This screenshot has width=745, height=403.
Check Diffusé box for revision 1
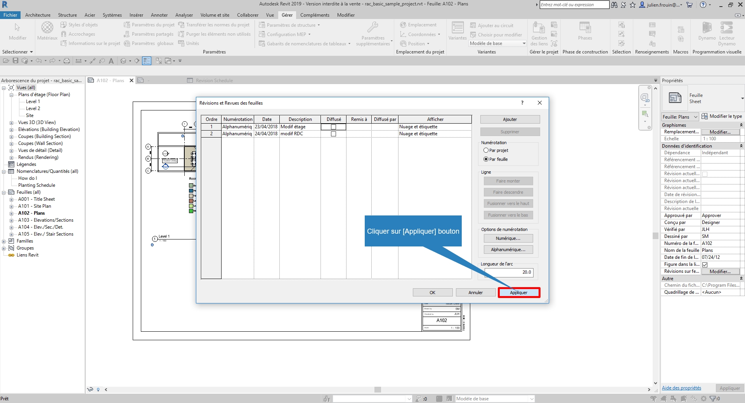pyautogui.click(x=333, y=127)
